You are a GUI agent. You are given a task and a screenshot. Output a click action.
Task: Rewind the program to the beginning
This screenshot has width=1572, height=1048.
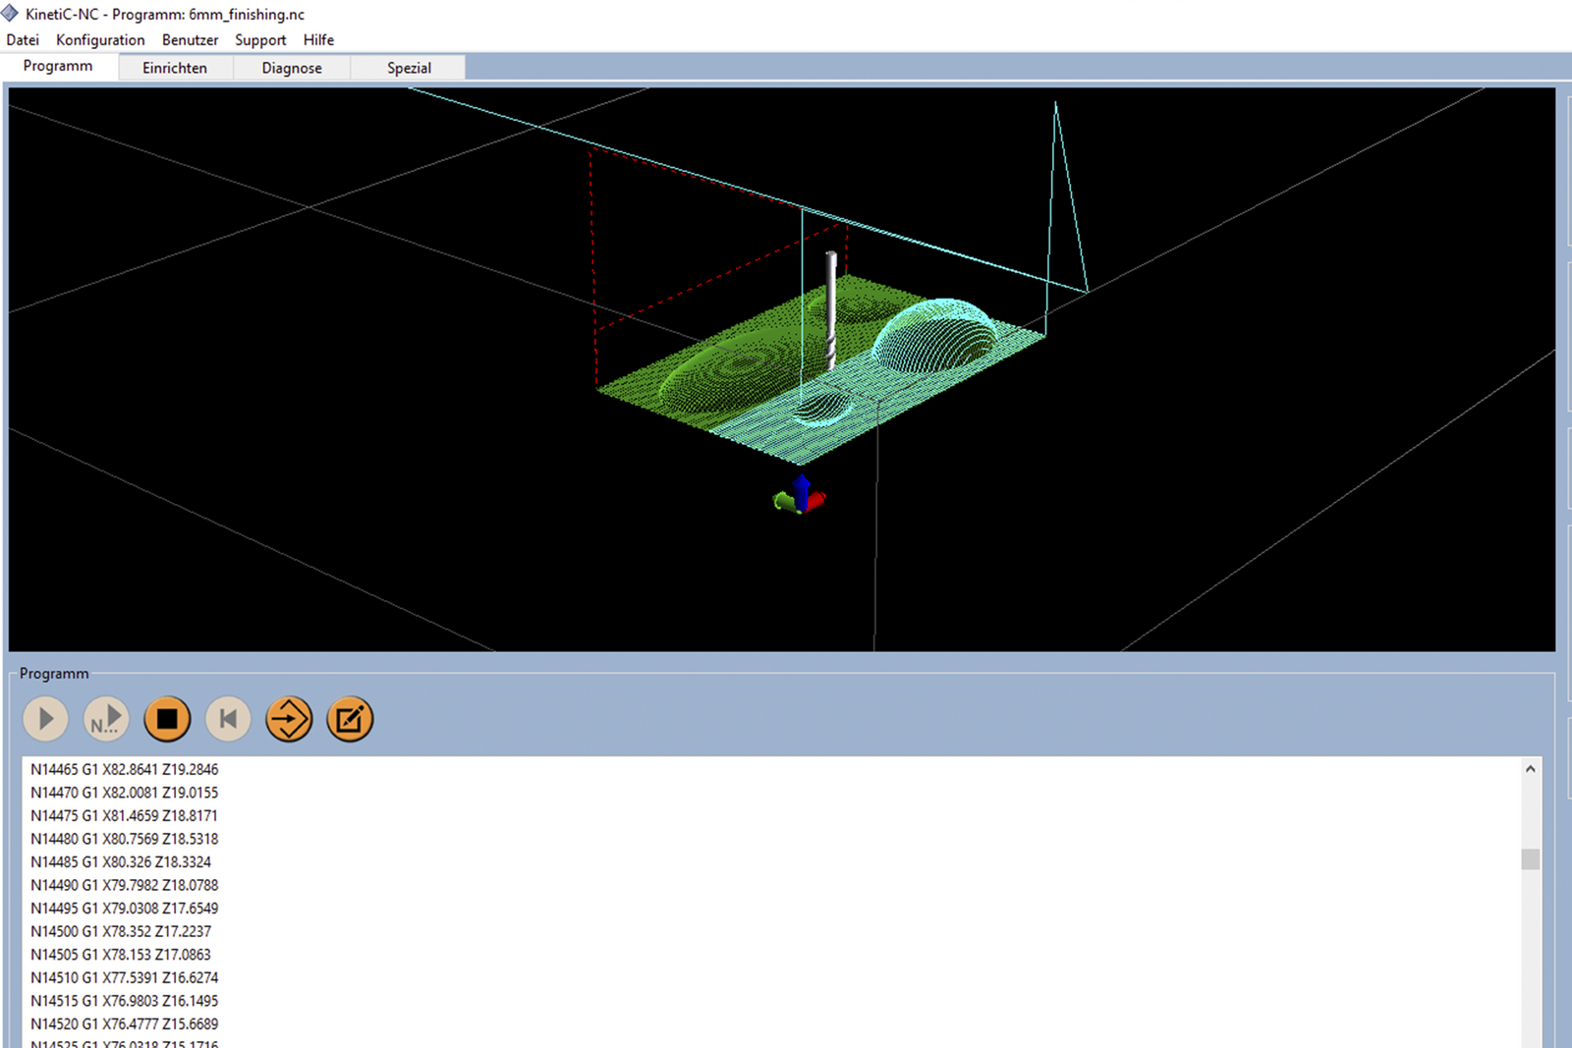pyautogui.click(x=228, y=719)
